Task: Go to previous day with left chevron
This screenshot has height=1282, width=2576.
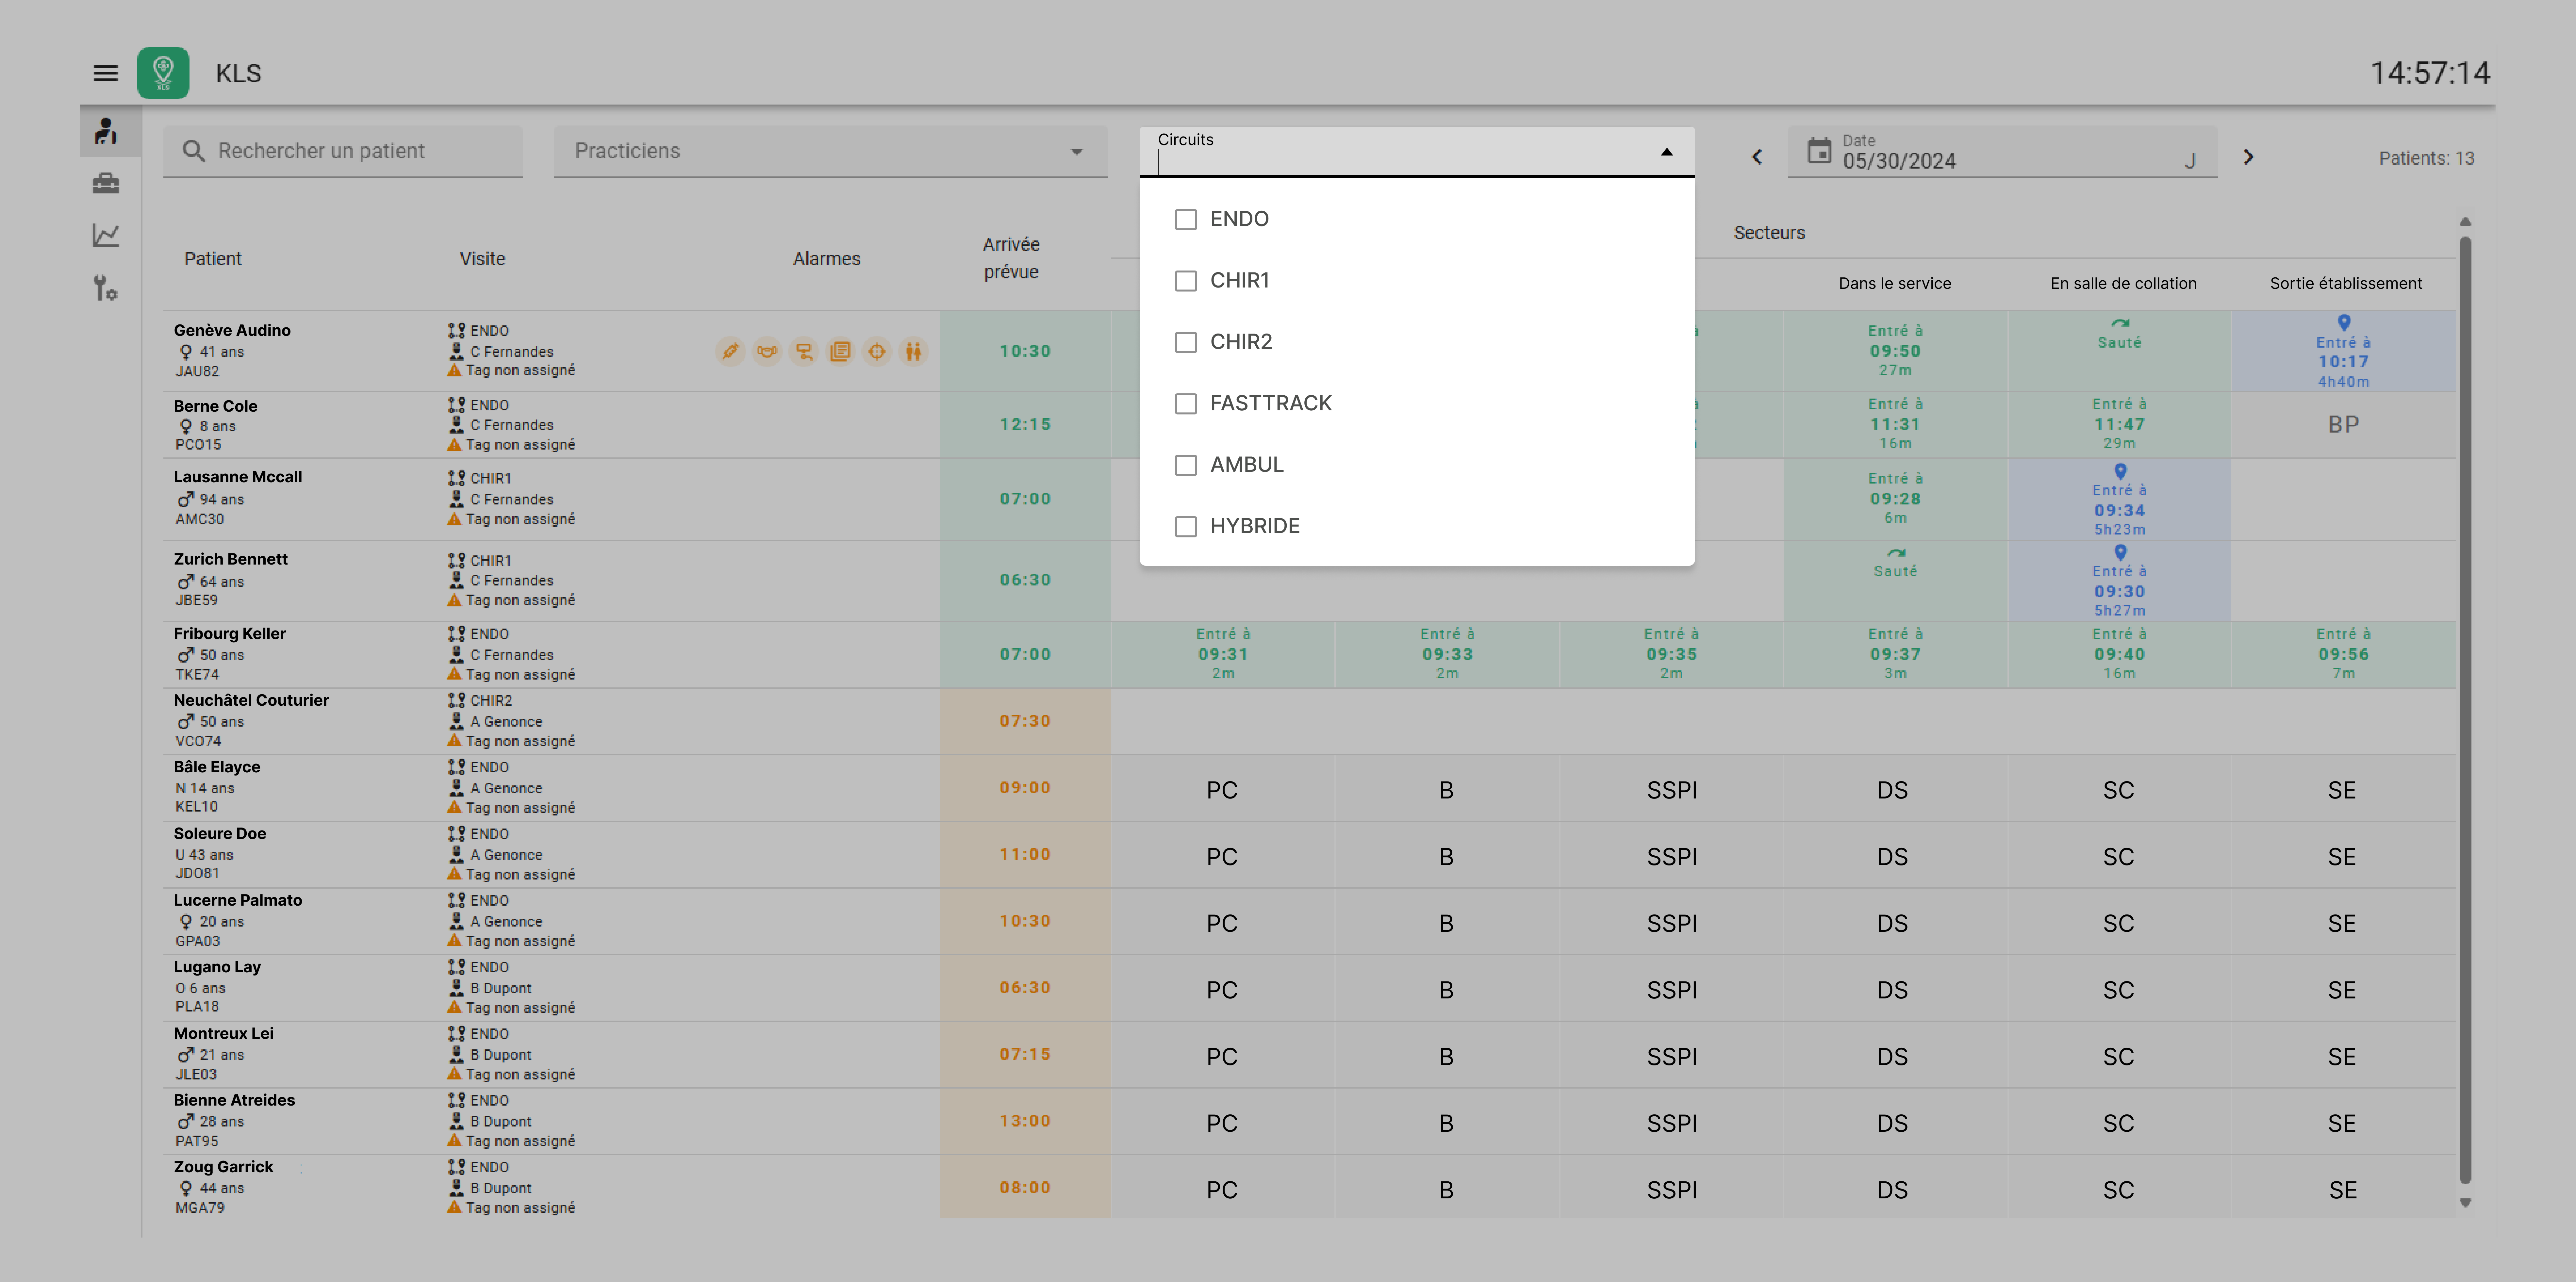Action: point(1757,157)
